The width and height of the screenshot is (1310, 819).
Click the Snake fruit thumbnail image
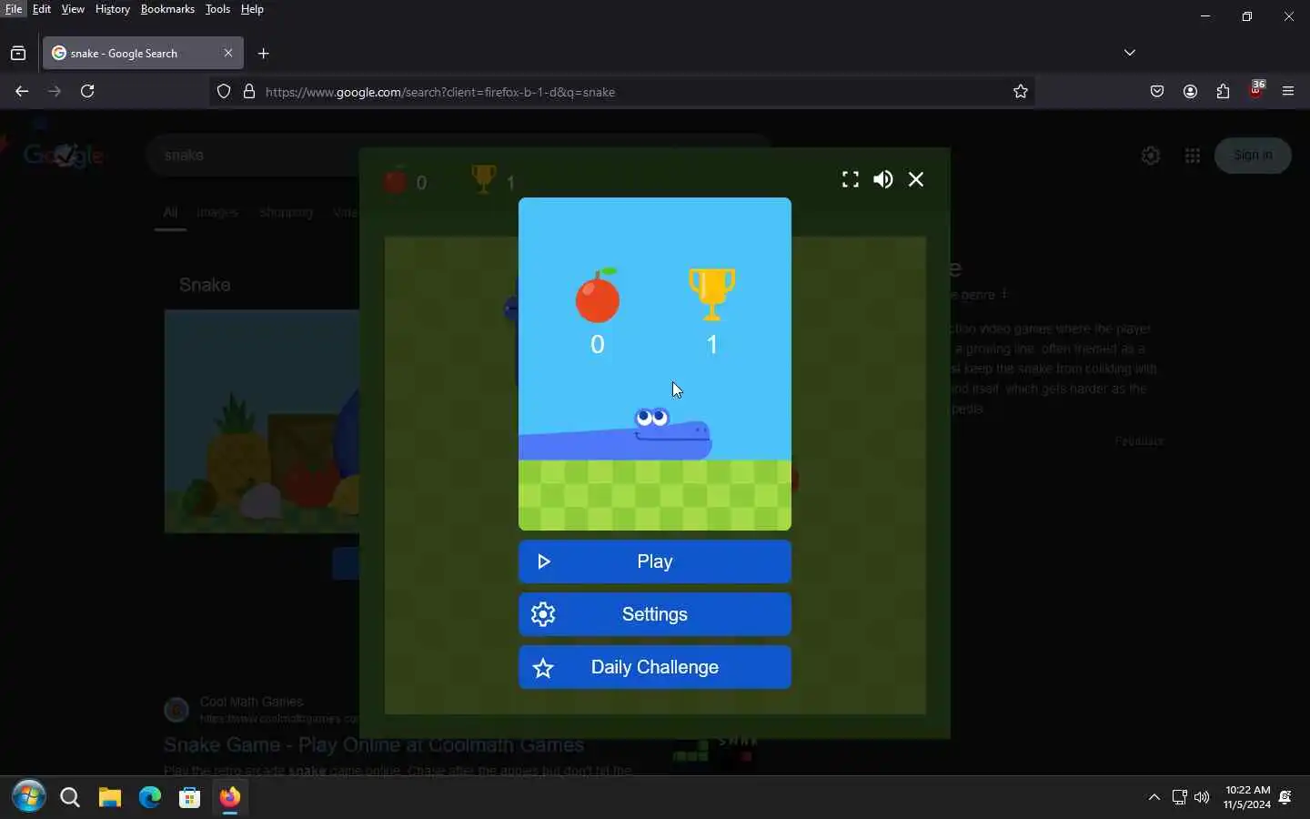pos(262,421)
